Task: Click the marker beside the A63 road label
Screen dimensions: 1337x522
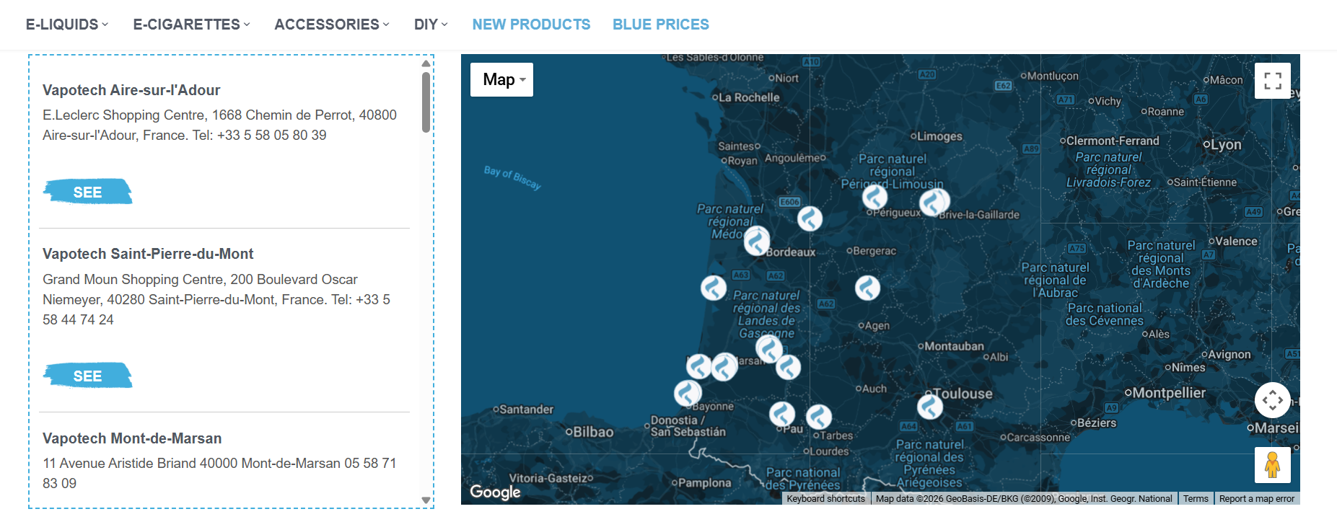Action: pyautogui.click(x=714, y=288)
